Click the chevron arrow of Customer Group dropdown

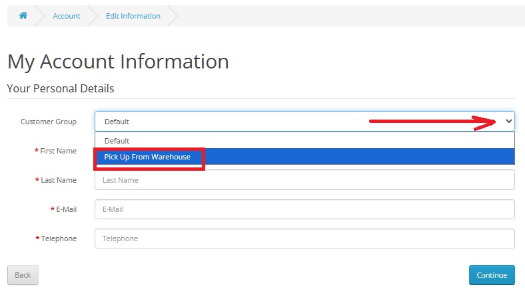[x=509, y=122]
